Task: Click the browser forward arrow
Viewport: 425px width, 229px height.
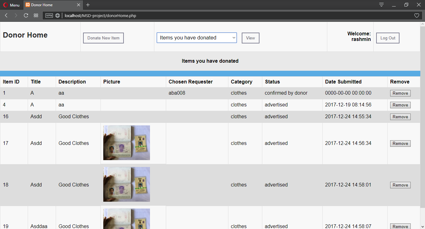Action: point(16,16)
